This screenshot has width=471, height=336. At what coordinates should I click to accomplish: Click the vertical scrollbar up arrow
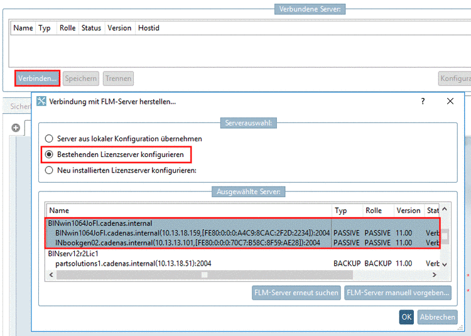point(445,209)
